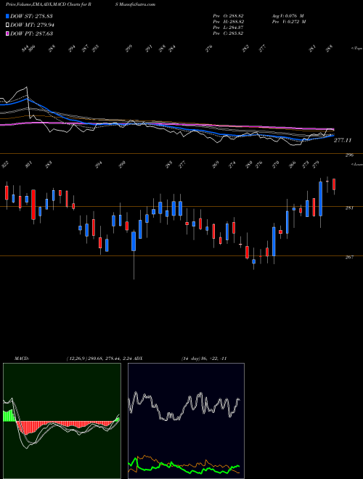Screen dimensions: 363x479
Task: Click the 267 price level label
Action: (349, 257)
